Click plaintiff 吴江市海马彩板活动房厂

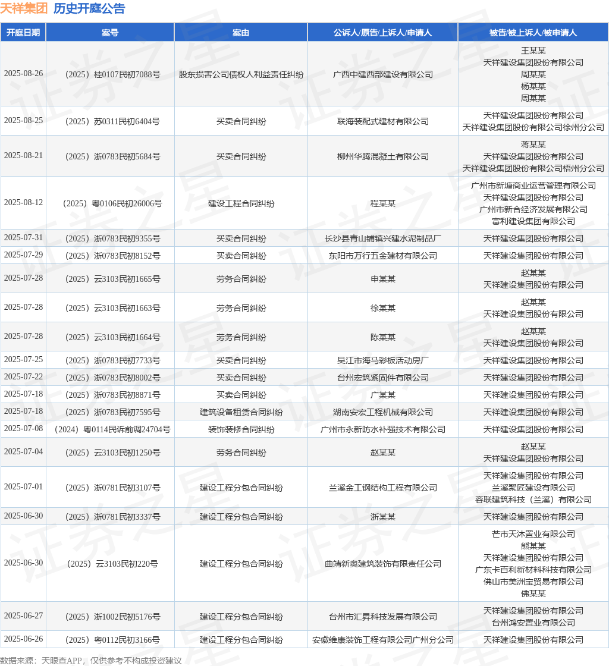click(x=382, y=360)
